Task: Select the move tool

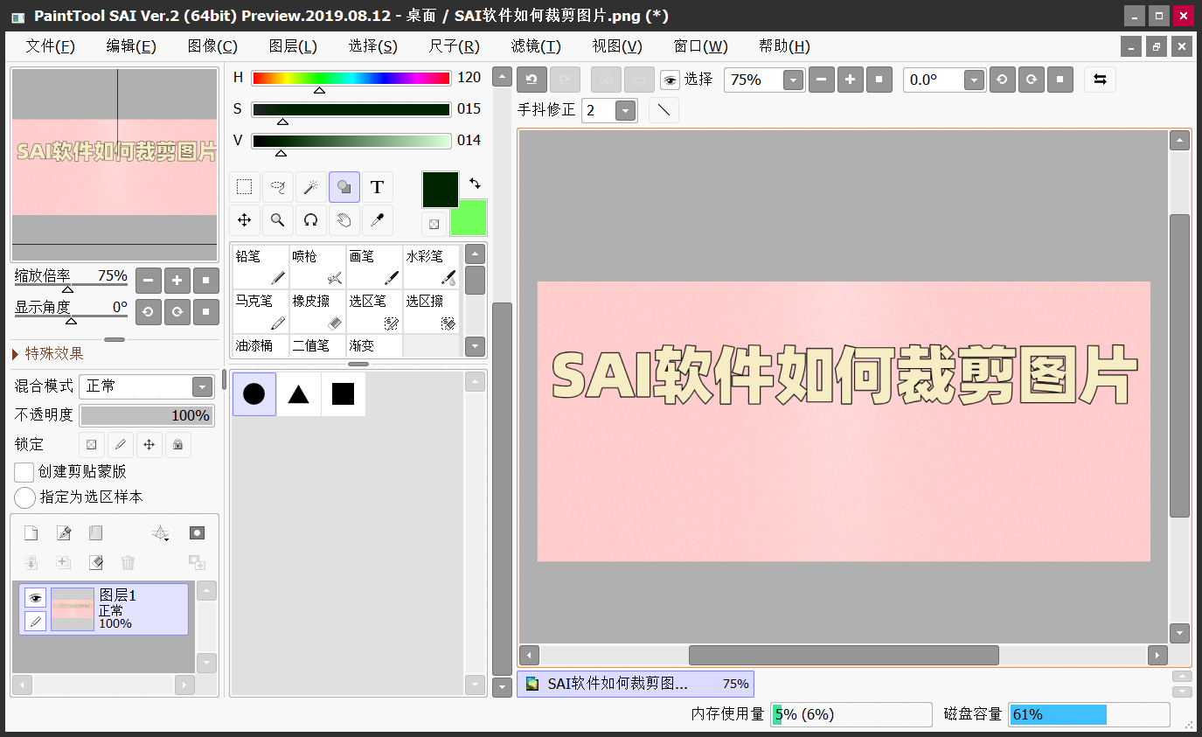Action: point(245,220)
